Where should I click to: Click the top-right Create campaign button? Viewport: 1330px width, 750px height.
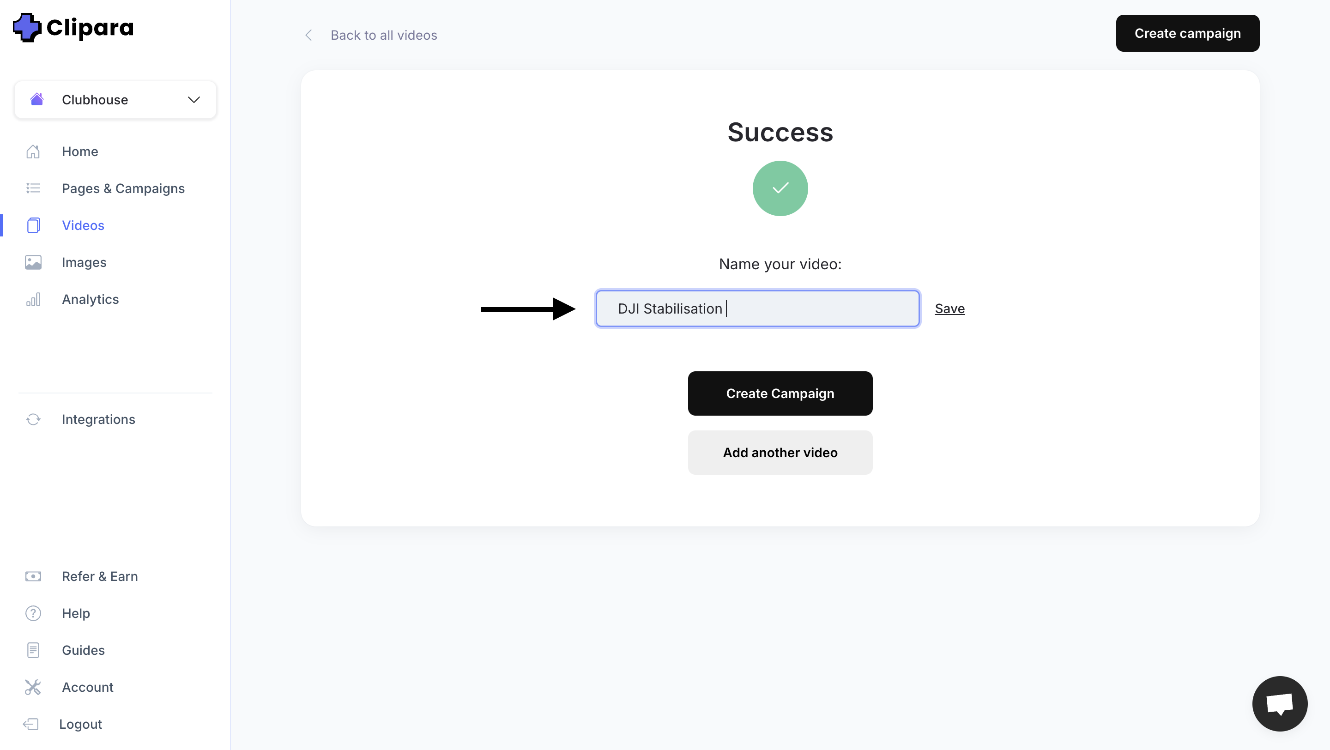coord(1187,33)
